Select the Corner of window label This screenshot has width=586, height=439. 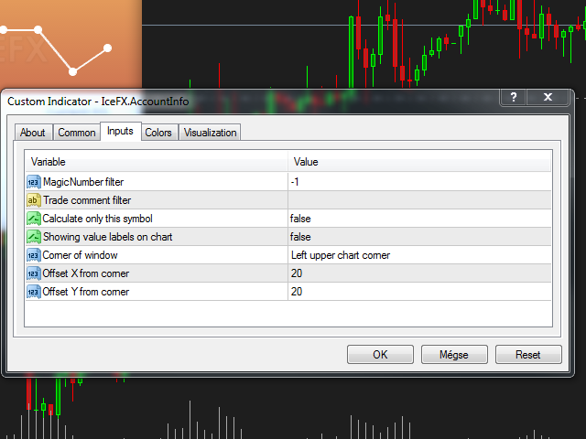pos(80,255)
